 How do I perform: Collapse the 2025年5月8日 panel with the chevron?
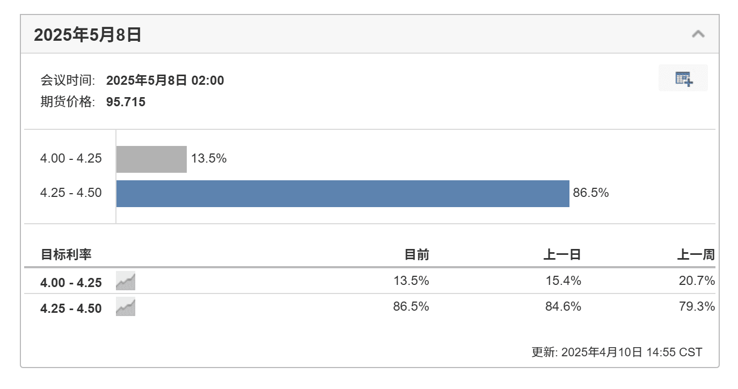(698, 34)
